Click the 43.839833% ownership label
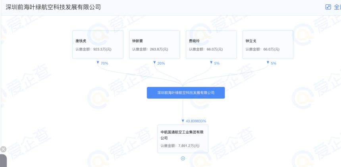Screen dimensions: 341x167 pyautogui.click(x=196, y=121)
